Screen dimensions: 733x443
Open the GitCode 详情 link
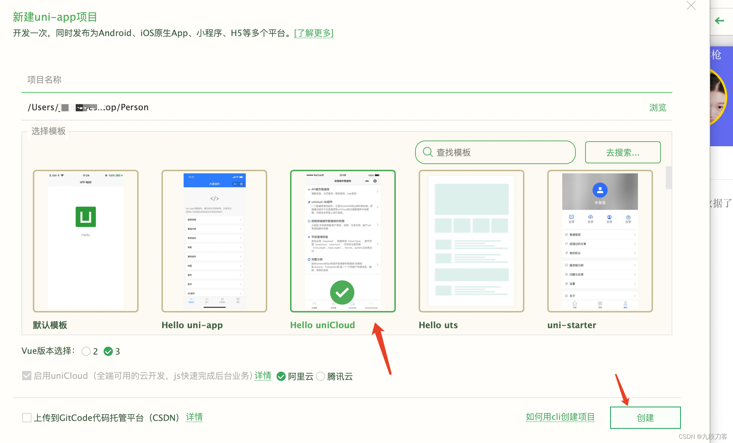[x=194, y=417]
